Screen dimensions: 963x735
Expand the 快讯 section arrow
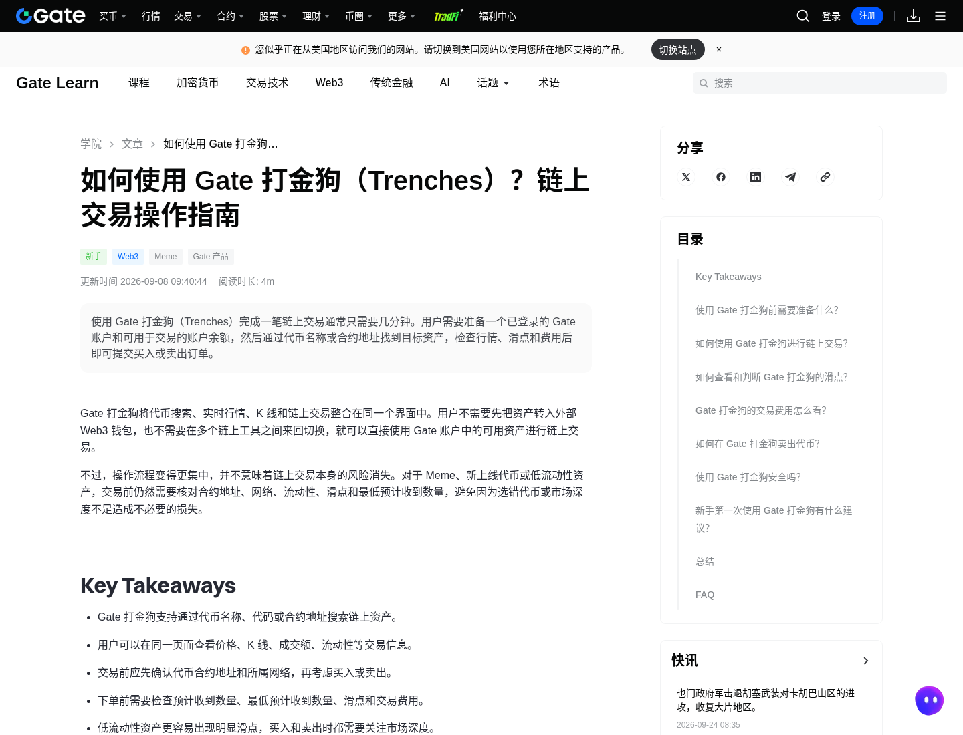866,661
